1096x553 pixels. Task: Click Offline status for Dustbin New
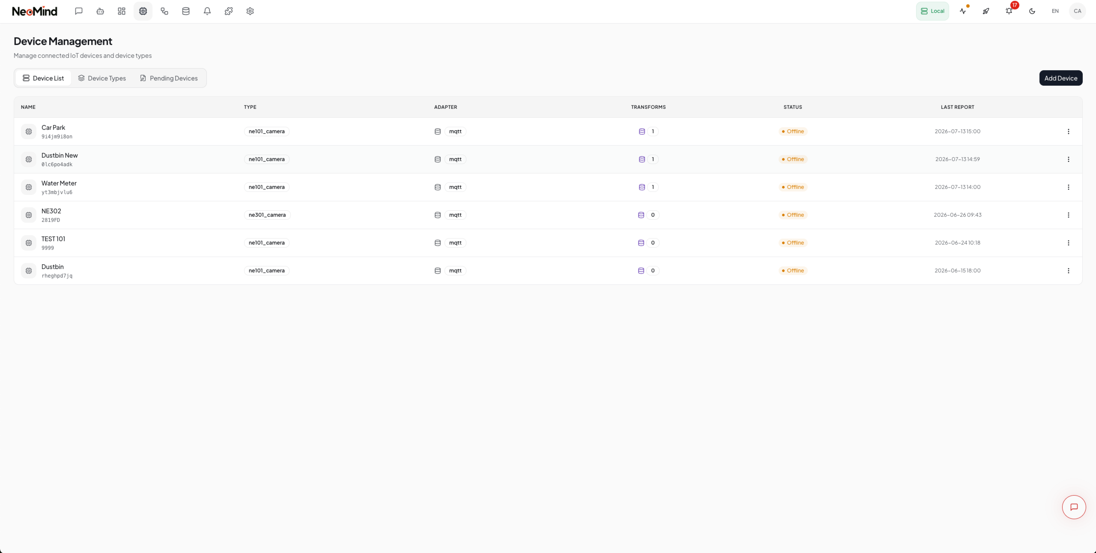click(793, 159)
